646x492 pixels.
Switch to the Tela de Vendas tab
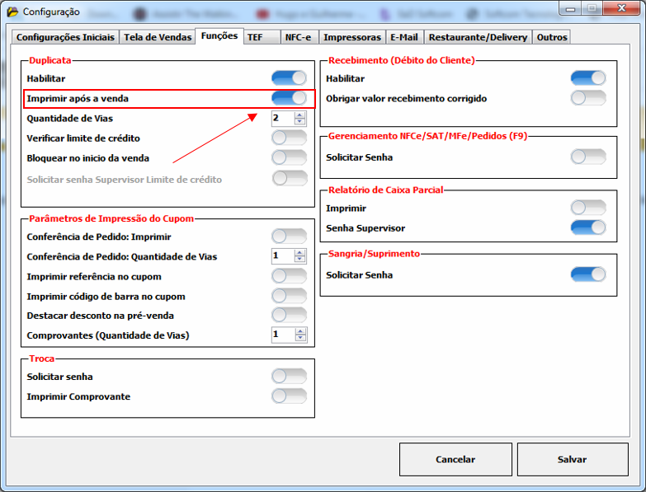(x=158, y=37)
